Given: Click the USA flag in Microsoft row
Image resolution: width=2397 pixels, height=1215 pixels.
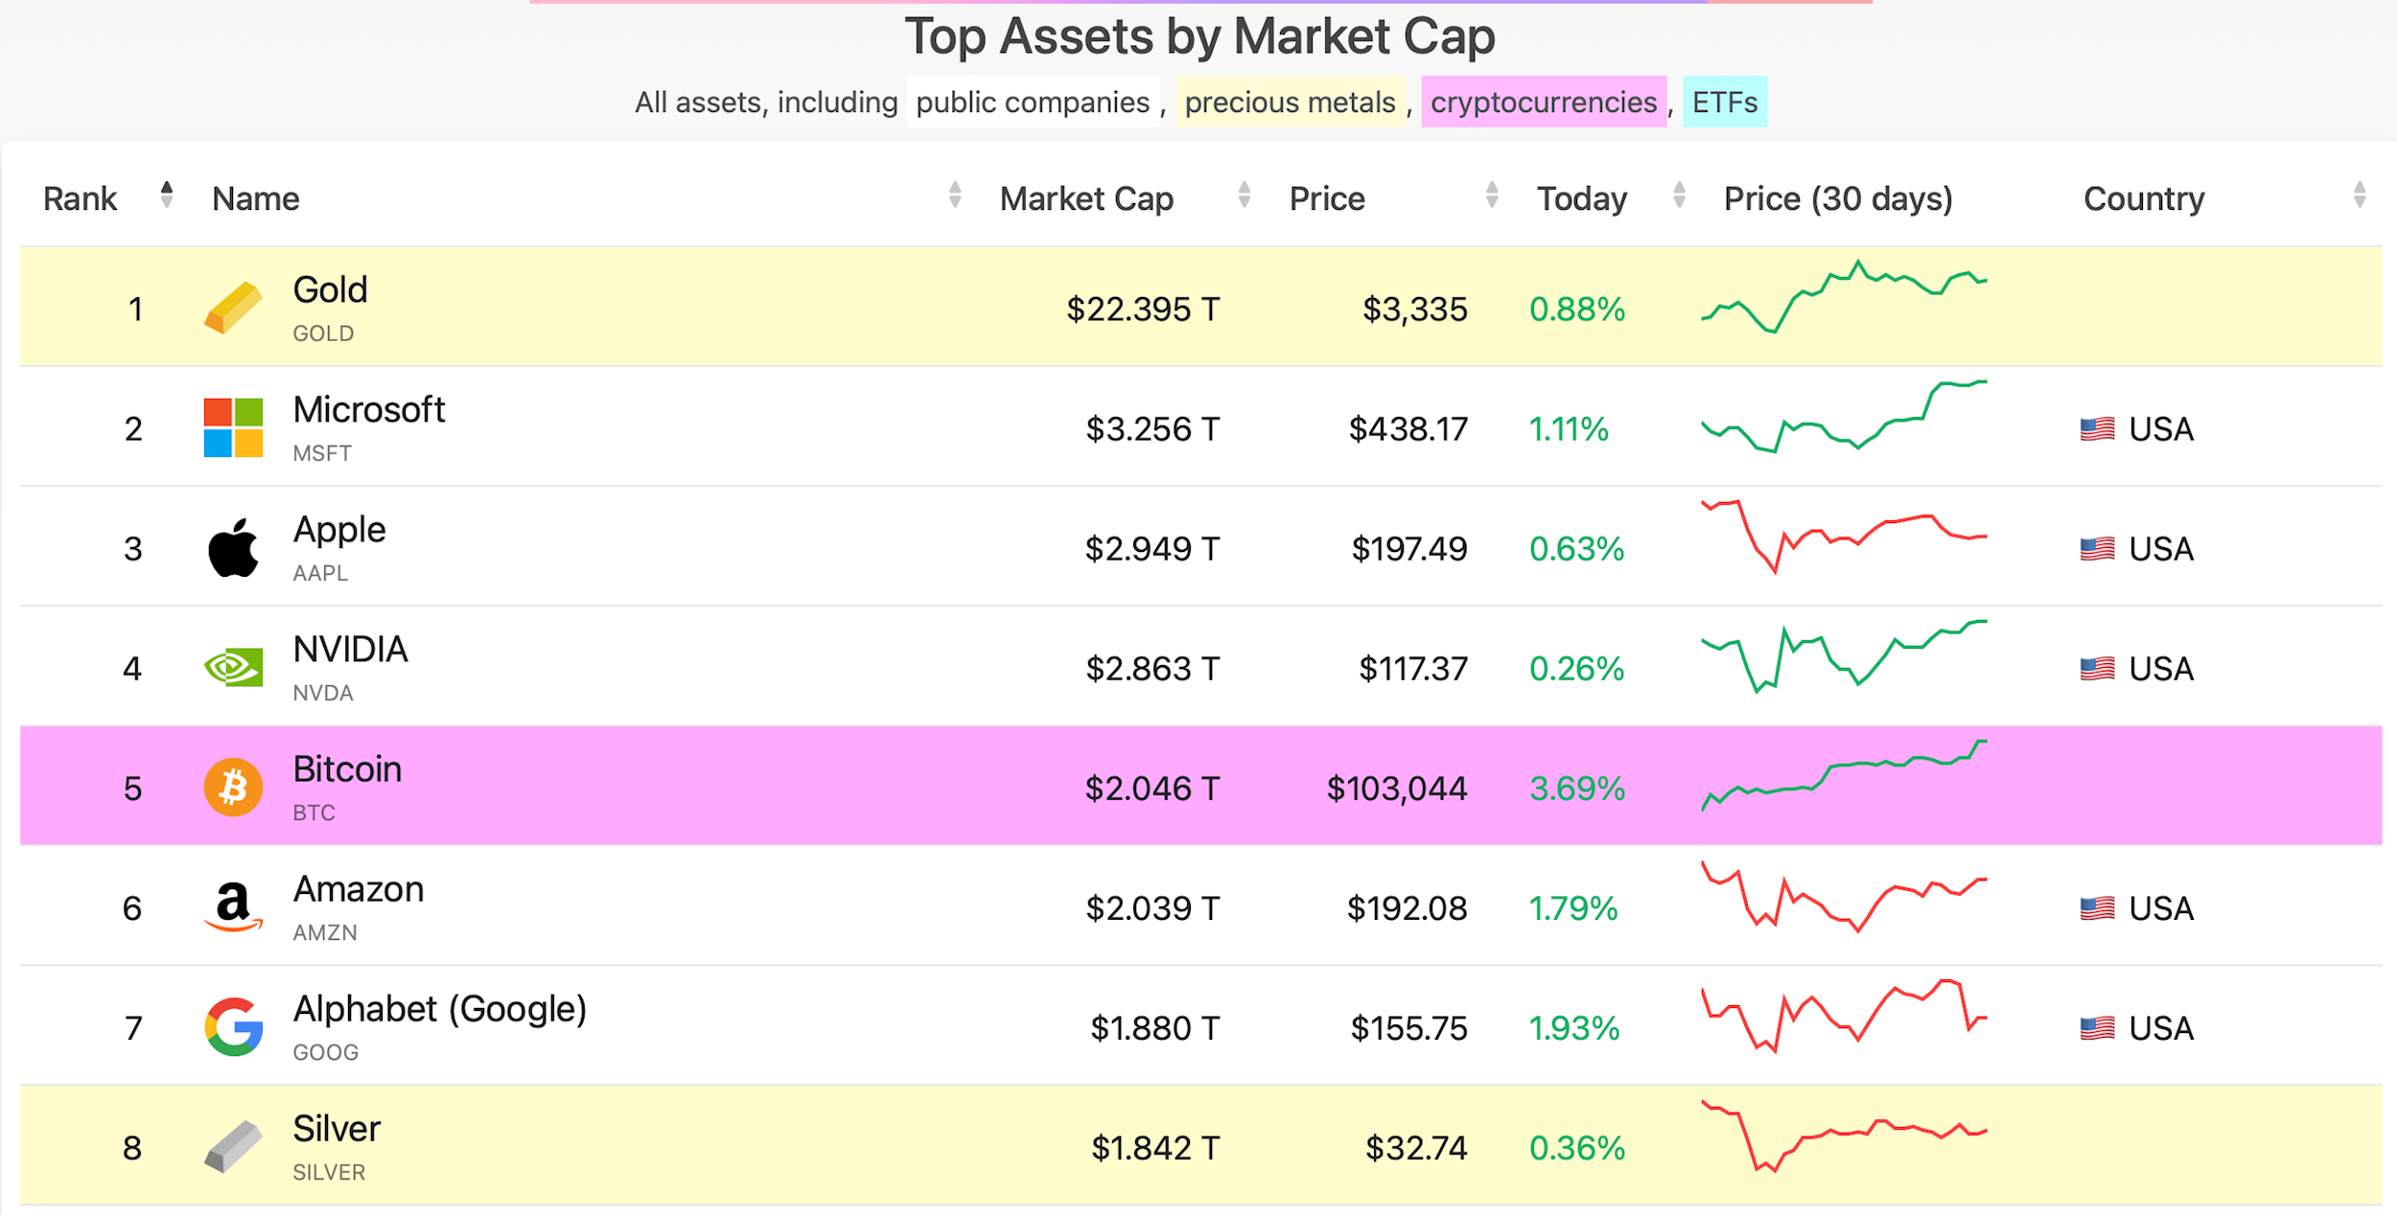Looking at the screenshot, I should [2097, 429].
